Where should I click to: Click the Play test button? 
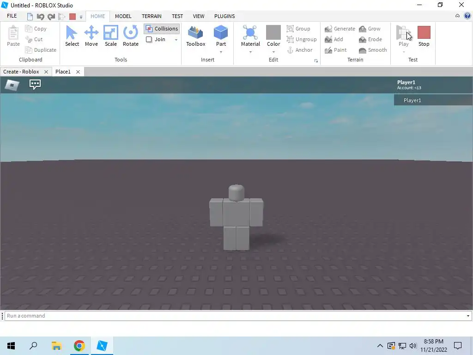coord(403,36)
